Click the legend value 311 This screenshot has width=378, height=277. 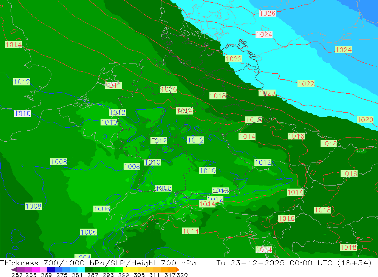(x=154, y=275)
